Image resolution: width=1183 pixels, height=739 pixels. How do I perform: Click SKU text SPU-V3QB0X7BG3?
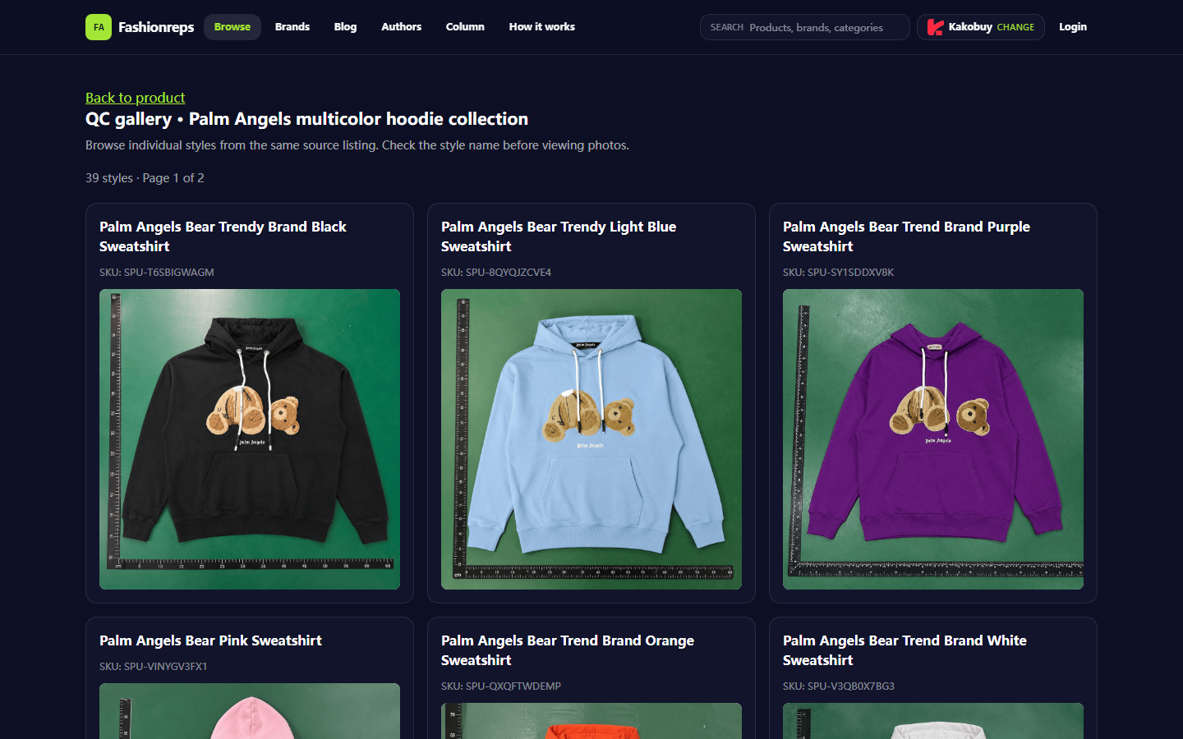click(x=839, y=686)
